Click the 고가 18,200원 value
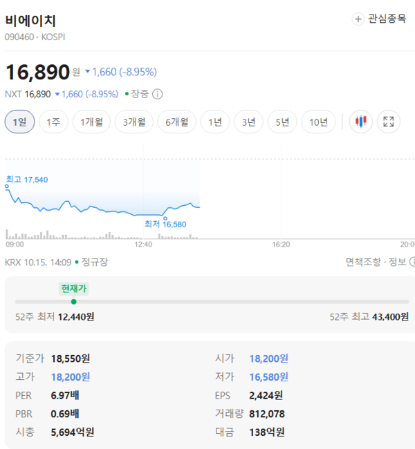Image resolution: width=415 pixels, height=449 pixels. click(x=71, y=377)
